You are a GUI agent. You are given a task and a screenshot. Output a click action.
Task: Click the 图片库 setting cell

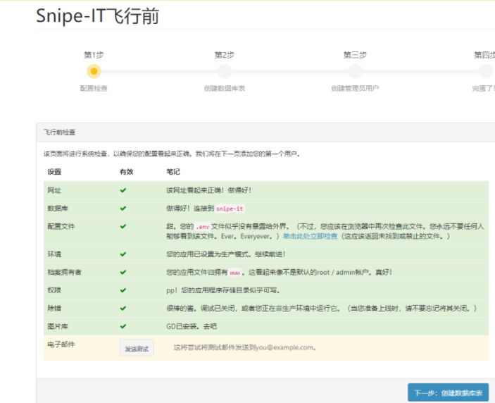[58, 326]
